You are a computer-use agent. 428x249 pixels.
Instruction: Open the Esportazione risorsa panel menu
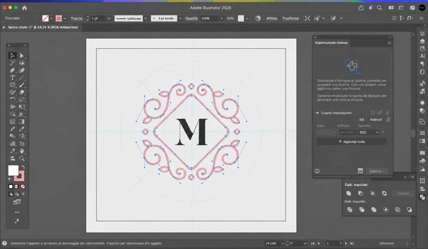coord(390,43)
